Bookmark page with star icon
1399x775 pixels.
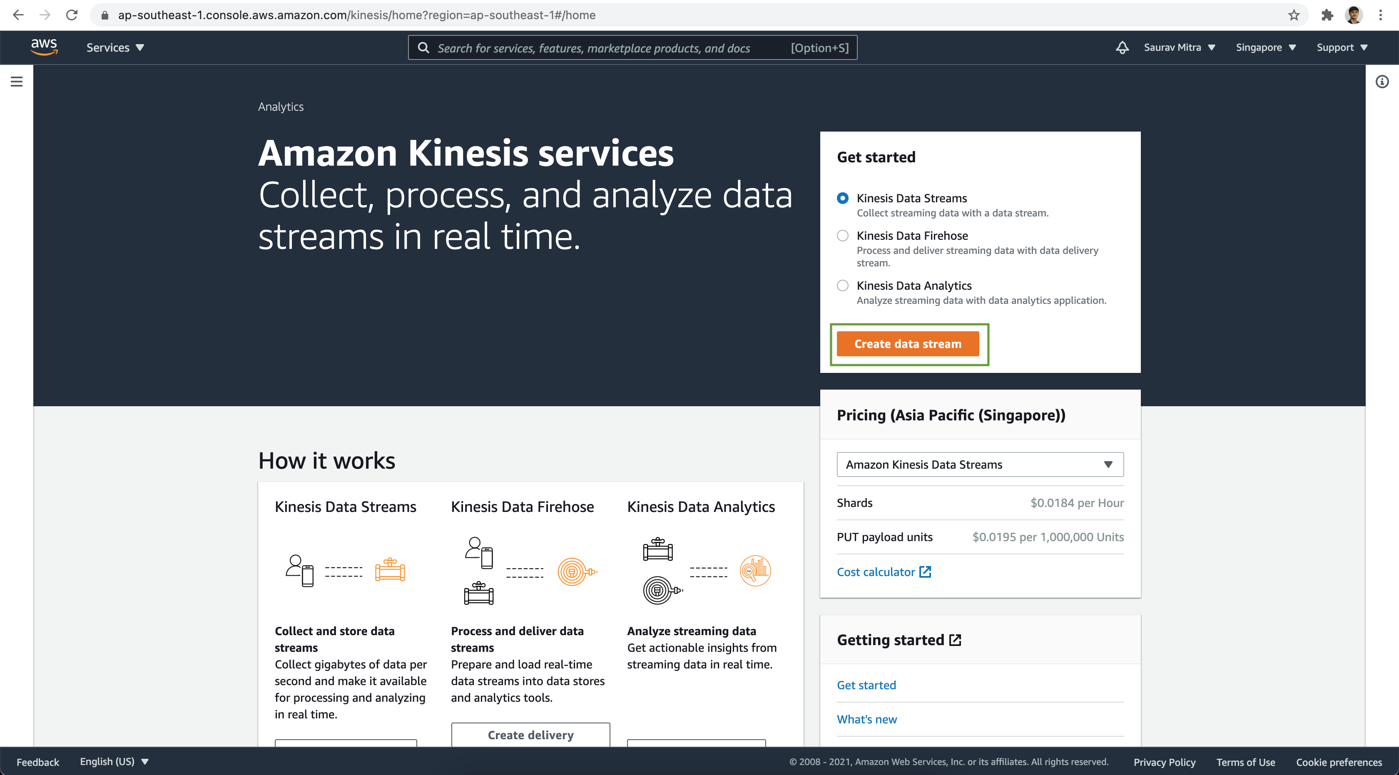click(x=1294, y=15)
